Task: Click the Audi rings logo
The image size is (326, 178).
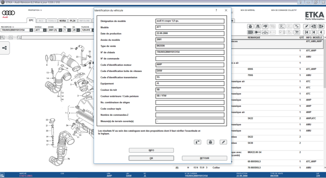Action: click(x=8, y=13)
